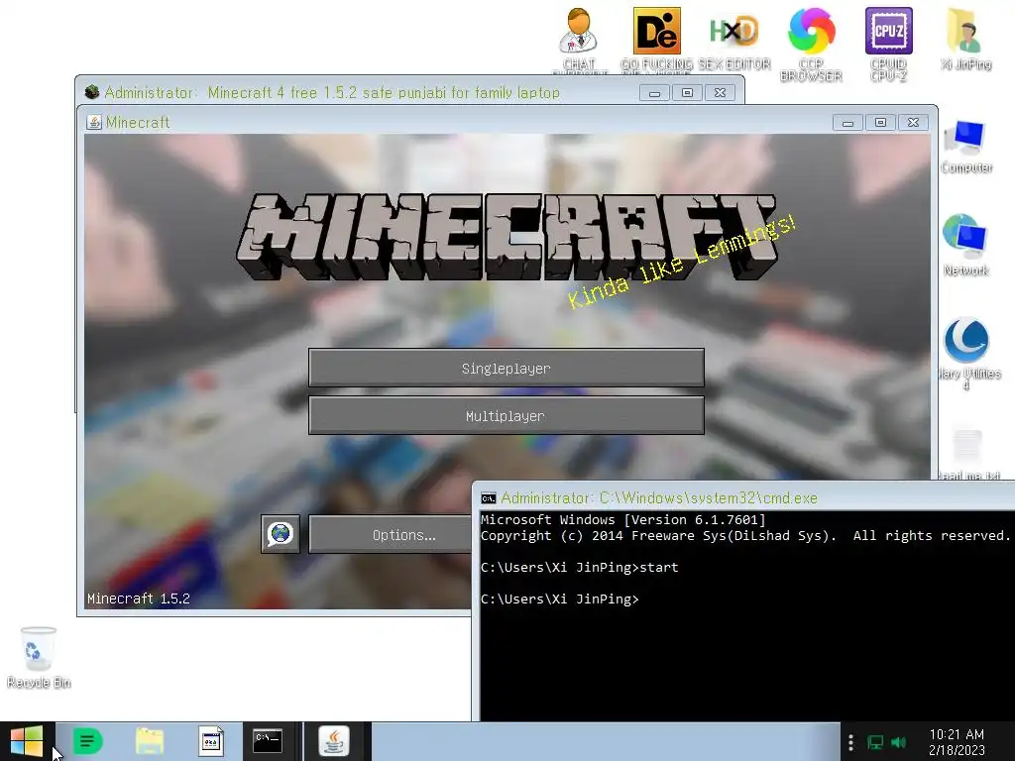Click the script file taskbar icon
This screenshot has width=1015, height=761.
pyautogui.click(x=210, y=741)
